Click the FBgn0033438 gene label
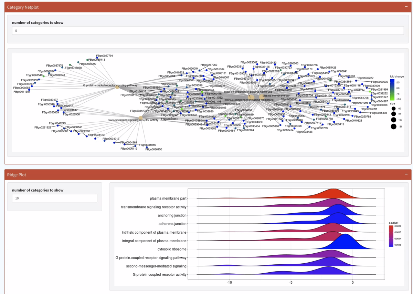 pyautogui.click(x=304, y=132)
